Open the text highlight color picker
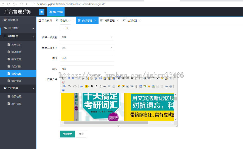Image resolution: width=243 pixels, height=149 pixels. (87, 86)
